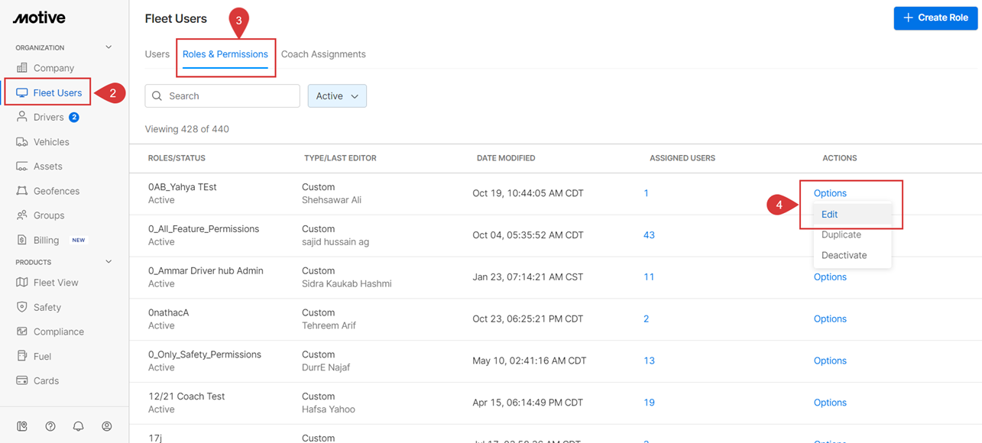The width and height of the screenshot is (982, 443).
Task: Collapse the Products section chevron
Action: click(109, 262)
